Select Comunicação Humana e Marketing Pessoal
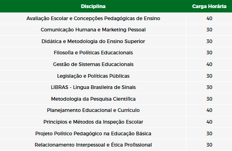This screenshot has width=232, height=151. 93,30
